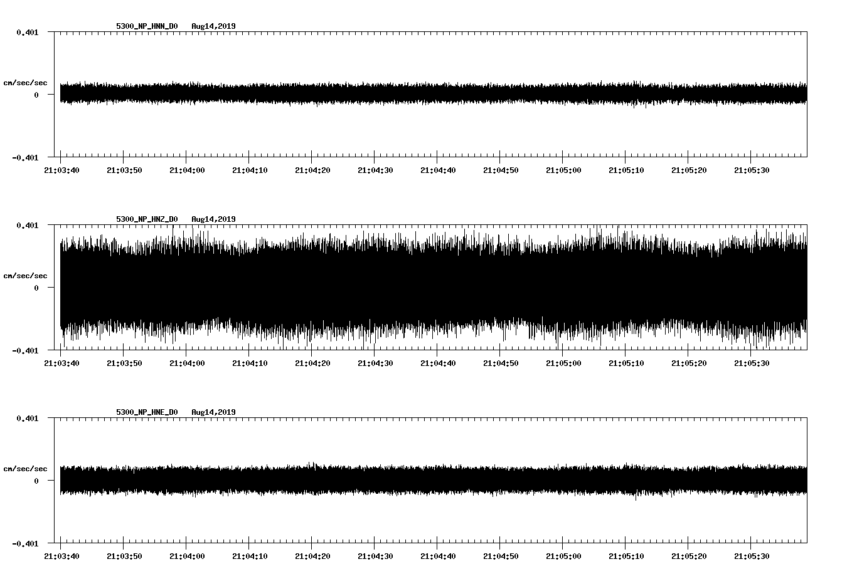Click the 5300_NP_HNE_D0 plot title
The width and height of the screenshot is (852, 579).
click(147, 412)
